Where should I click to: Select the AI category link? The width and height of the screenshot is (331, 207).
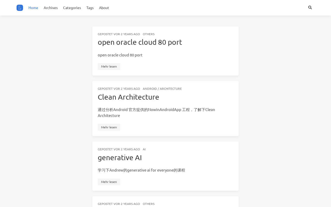tap(144, 149)
